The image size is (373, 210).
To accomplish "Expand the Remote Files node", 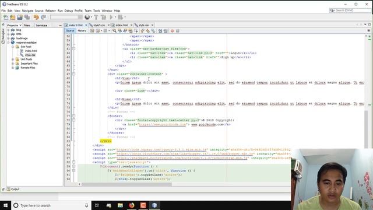I will coord(13,68).
